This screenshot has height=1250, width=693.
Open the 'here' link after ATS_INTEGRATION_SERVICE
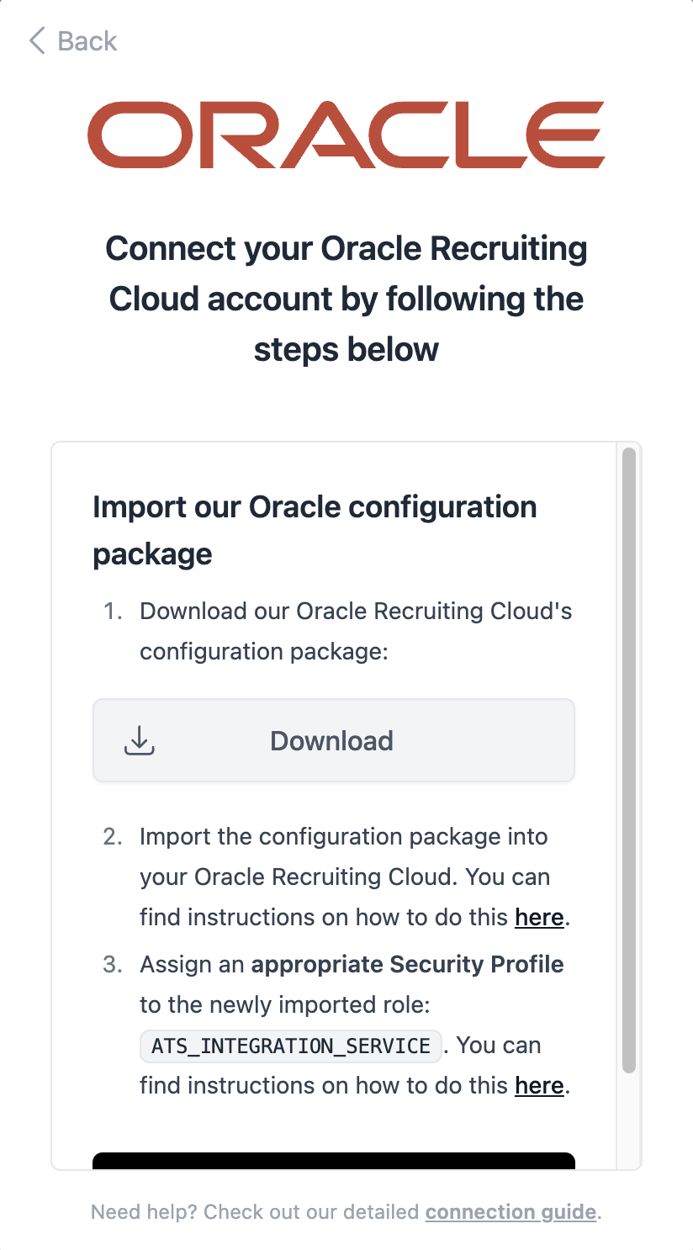point(538,1085)
